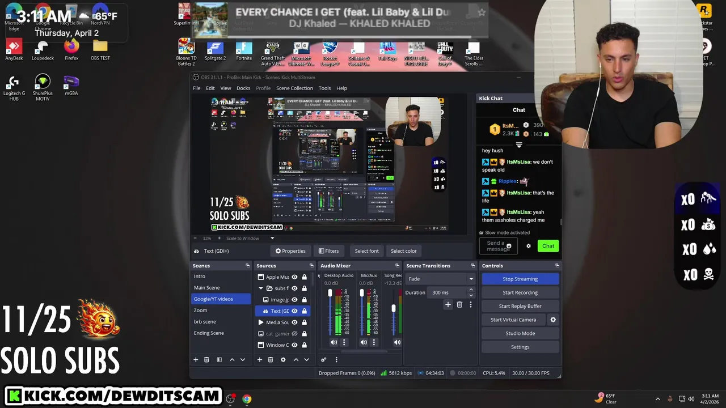Mute Song Request audio speaker icon
Viewport: 726px width, 408px height.
pyautogui.click(x=397, y=342)
